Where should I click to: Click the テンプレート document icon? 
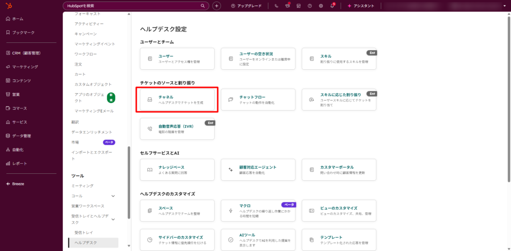[311, 240]
